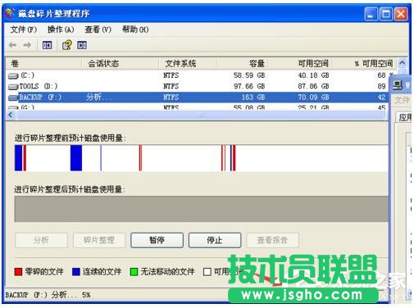The width and height of the screenshot is (414, 308).
Task: Click the volume list scroll-up arrow
Action: click(x=402, y=64)
